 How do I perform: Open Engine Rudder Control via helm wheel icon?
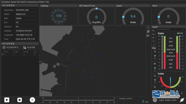pyautogui.click(x=155, y=100)
